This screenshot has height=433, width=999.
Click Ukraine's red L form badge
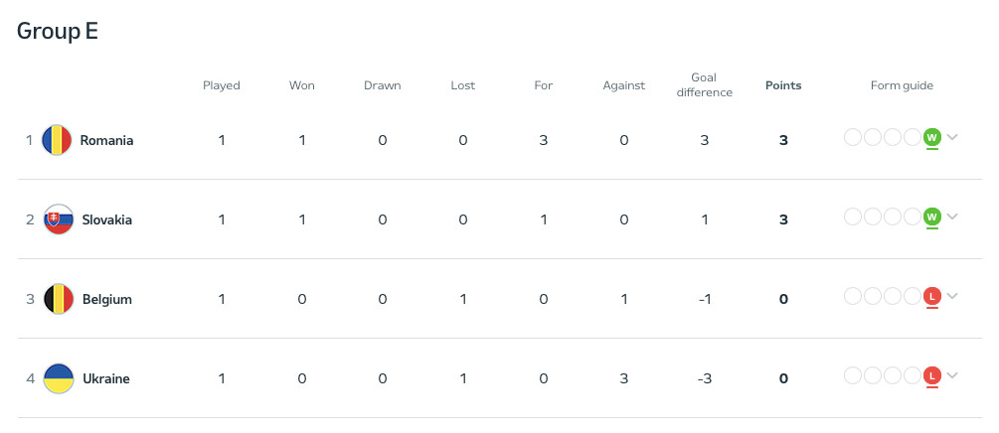931,375
